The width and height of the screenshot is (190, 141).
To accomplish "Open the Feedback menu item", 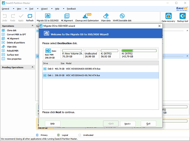I will coord(71,9).
